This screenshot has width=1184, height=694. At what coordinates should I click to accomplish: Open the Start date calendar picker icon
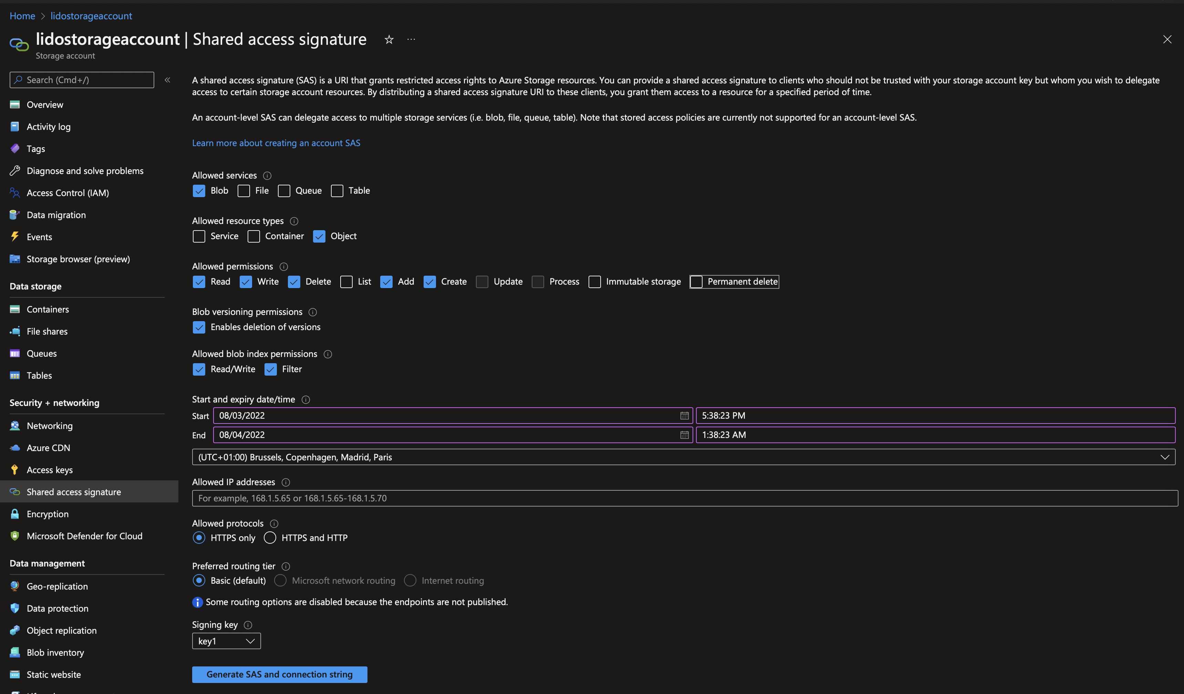pyautogui.click(x=684, y=416)
